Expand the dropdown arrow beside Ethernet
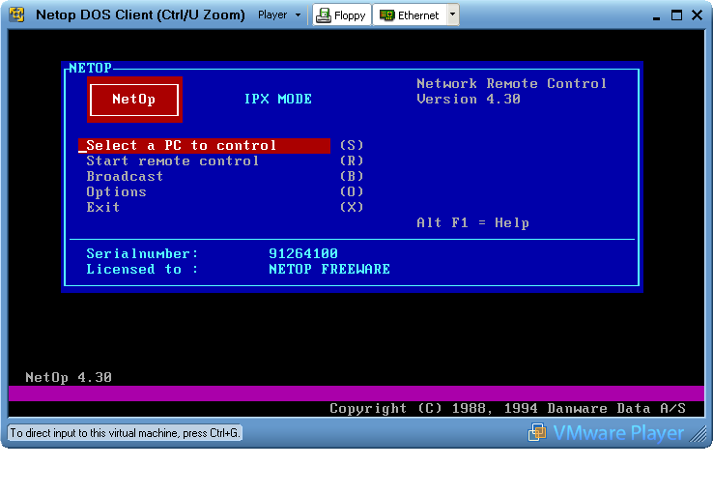Image resolution: width=713 pixels, height=495 pixels. [x=452, y=15]
